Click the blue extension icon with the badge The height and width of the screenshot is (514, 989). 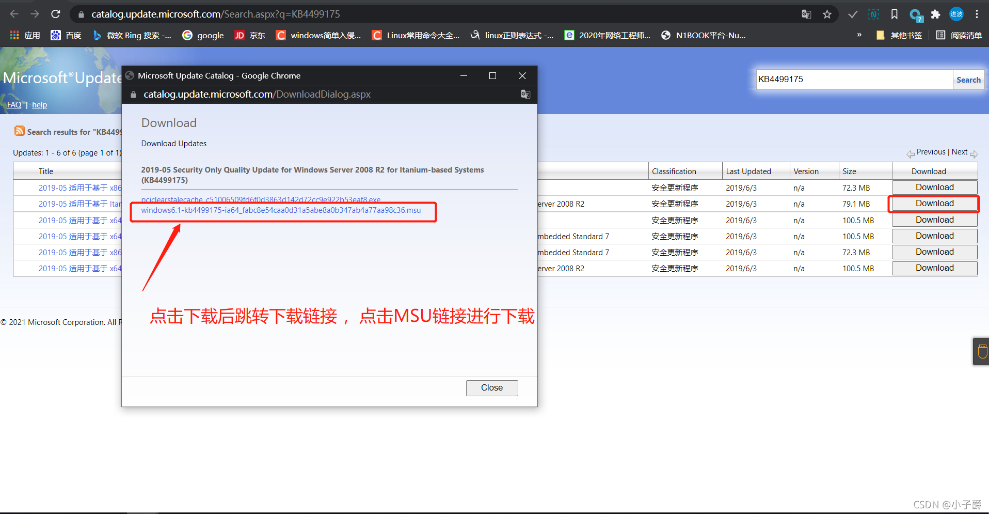916,15
